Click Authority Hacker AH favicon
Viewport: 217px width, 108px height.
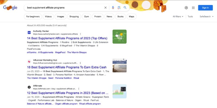tap(29, 32)
